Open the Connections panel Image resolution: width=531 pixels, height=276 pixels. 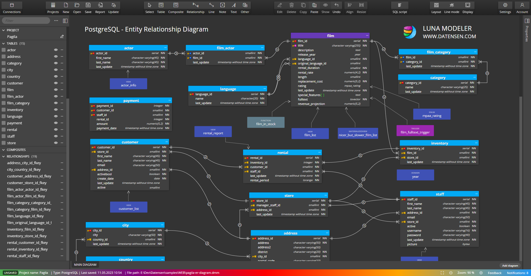[12, 7]
